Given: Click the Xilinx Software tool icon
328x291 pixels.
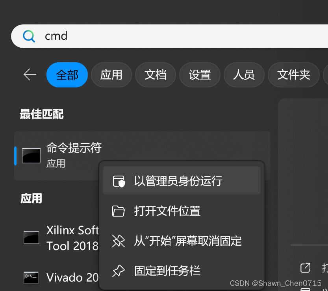Looking at the screenshot, I should coord(31,238).
